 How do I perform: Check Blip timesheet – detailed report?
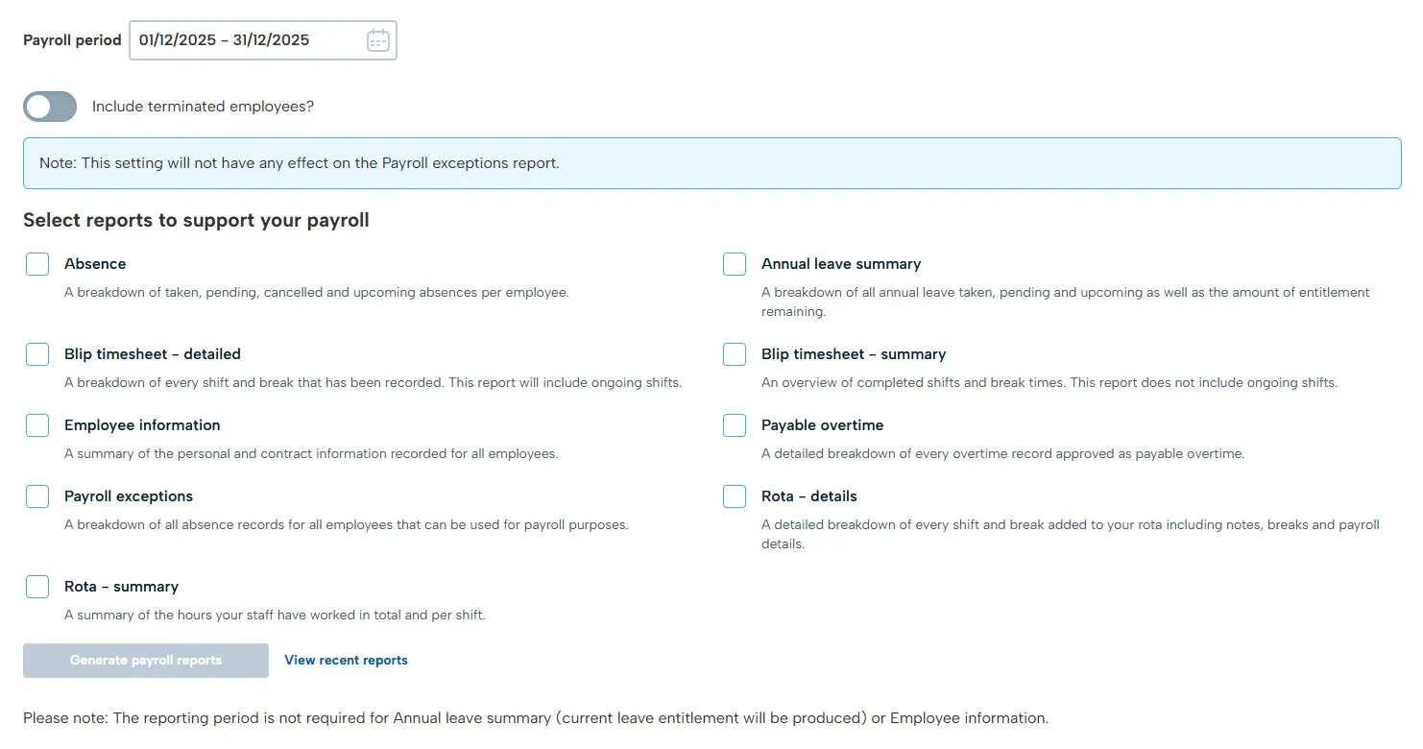click(37, 354)
